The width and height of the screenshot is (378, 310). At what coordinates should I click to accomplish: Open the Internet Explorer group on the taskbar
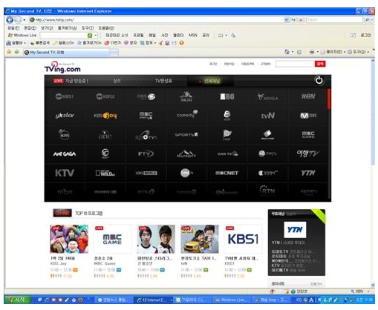click(154, 300)
